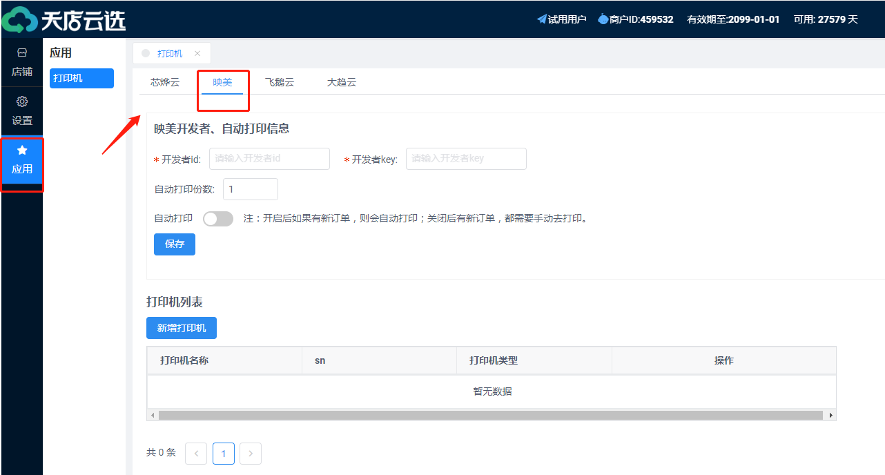Click the table horizontal scrollbar thumb
This screenshot has height=475, width=885.
pos(491,416)
